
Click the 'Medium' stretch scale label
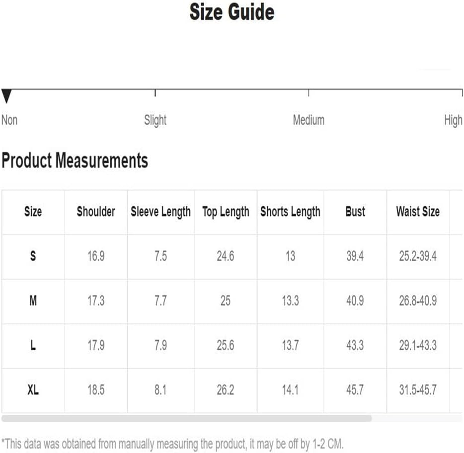click(x=309, y=120)
